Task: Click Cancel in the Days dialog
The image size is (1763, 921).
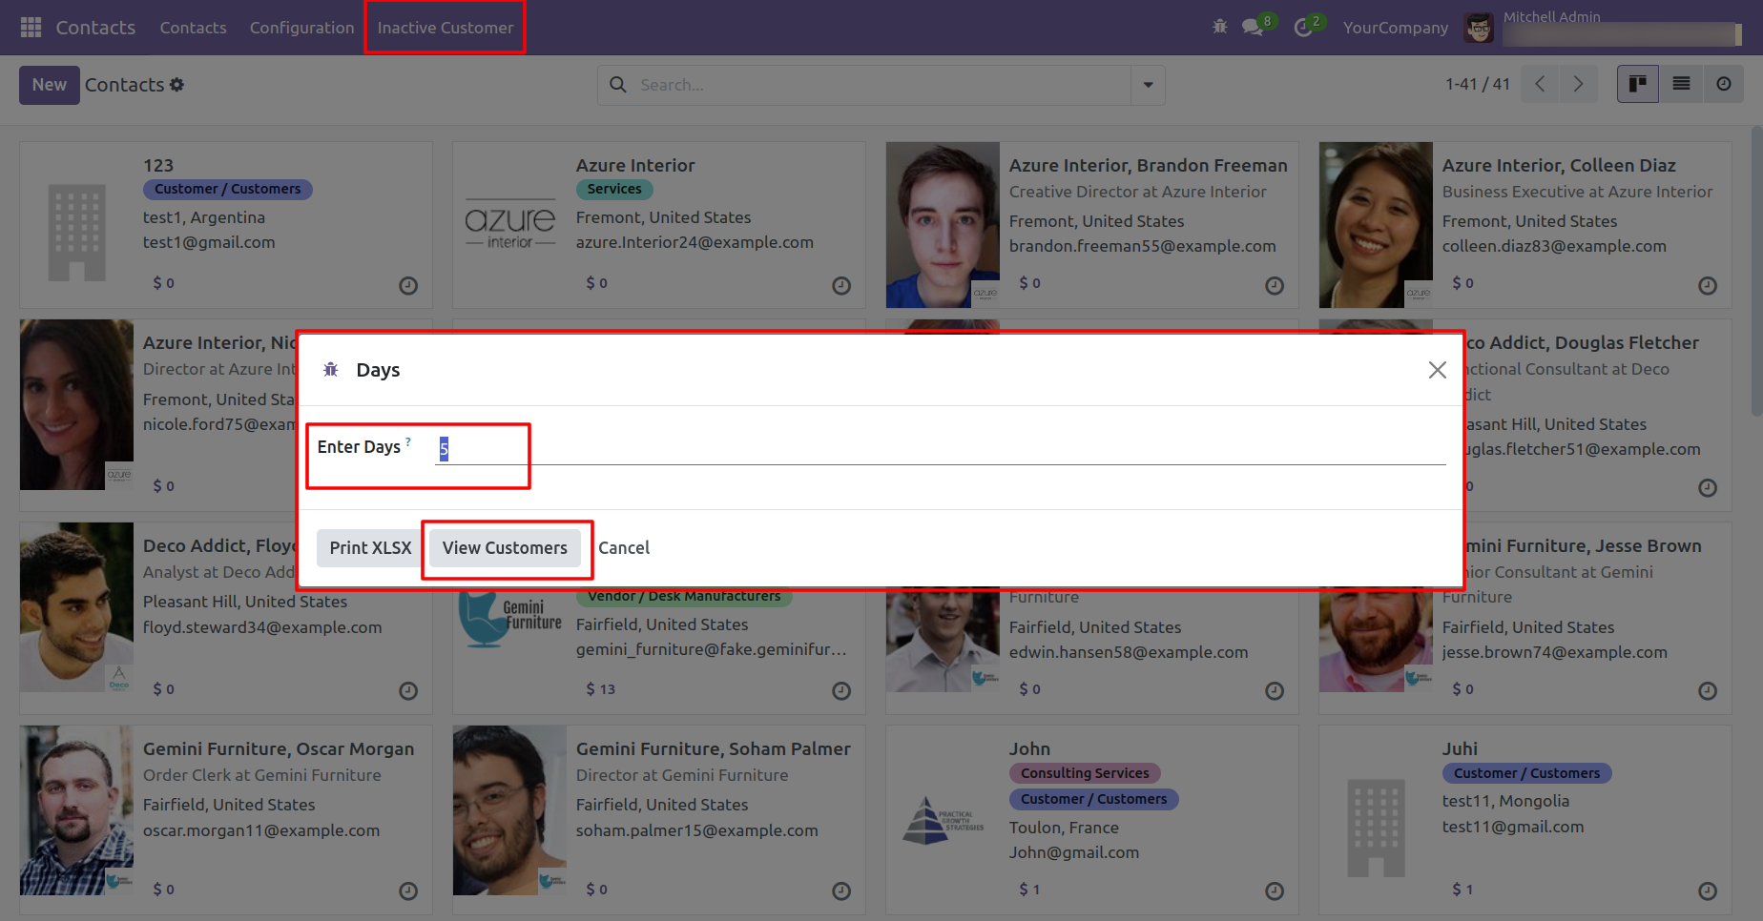Action: (x=624, y=548)
